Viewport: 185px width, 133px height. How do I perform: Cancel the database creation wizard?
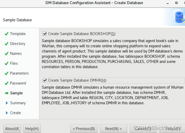pyautogui.click(x=143, y=129)
